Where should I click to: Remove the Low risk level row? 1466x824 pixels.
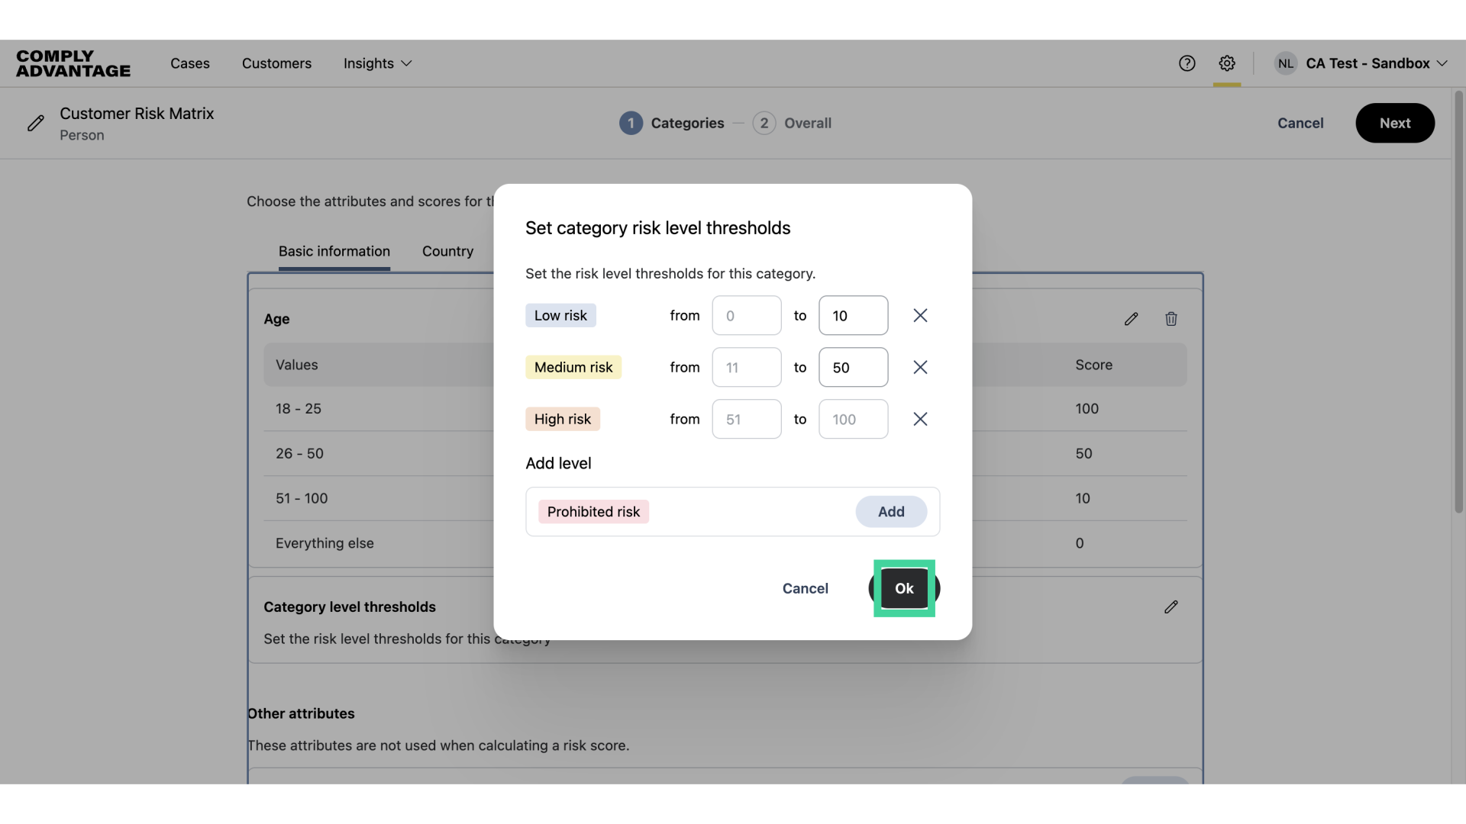point(920,316)
